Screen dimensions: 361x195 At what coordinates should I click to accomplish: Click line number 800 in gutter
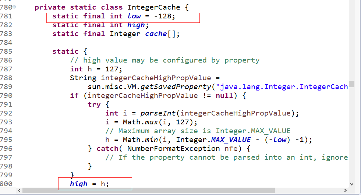tap(6, 184)
